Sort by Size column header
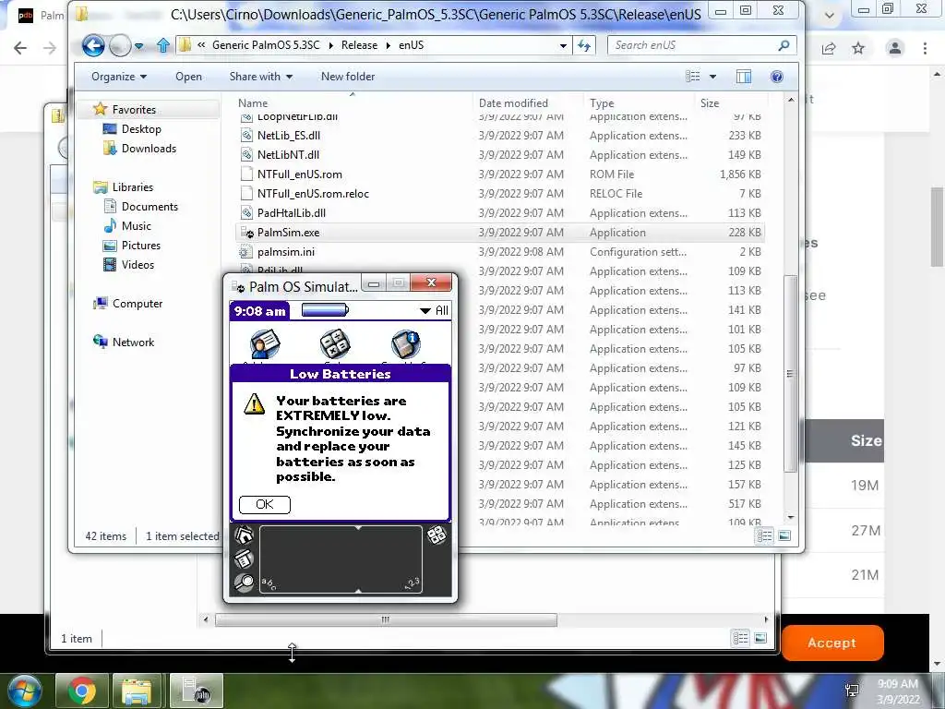Viewport: 945px width, 709px height. pos(731,103)
